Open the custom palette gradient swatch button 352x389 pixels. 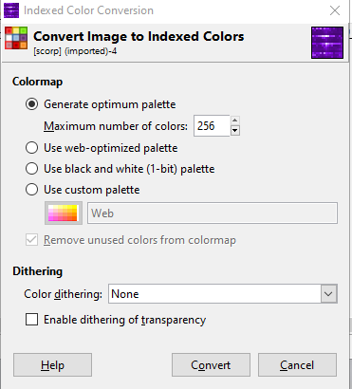[x=64, y=213]
